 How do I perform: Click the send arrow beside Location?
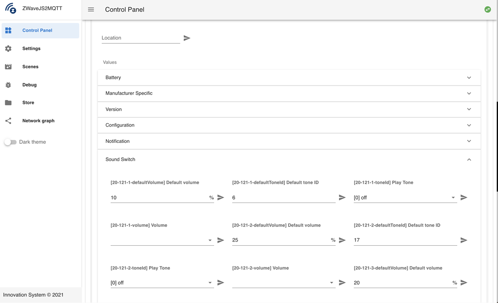(x=187, y=38)
